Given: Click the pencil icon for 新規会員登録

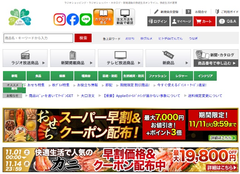Looking at the screenshot, I should click(x=156, y=11).
